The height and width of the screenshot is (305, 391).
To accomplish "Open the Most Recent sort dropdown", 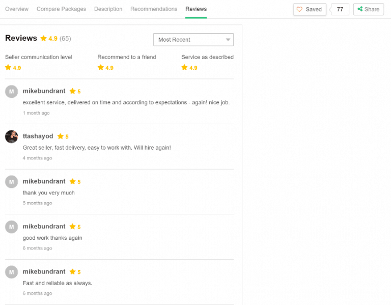I will (193, 40).
